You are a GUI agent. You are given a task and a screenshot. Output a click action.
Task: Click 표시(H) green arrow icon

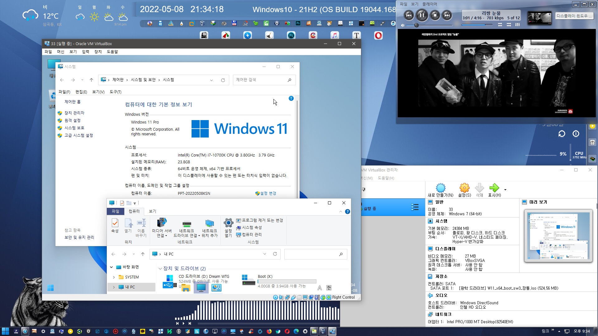494,188
